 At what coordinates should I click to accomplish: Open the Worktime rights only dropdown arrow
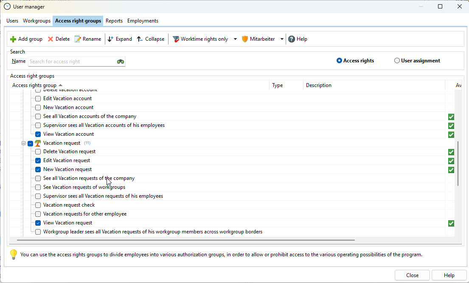235,39
